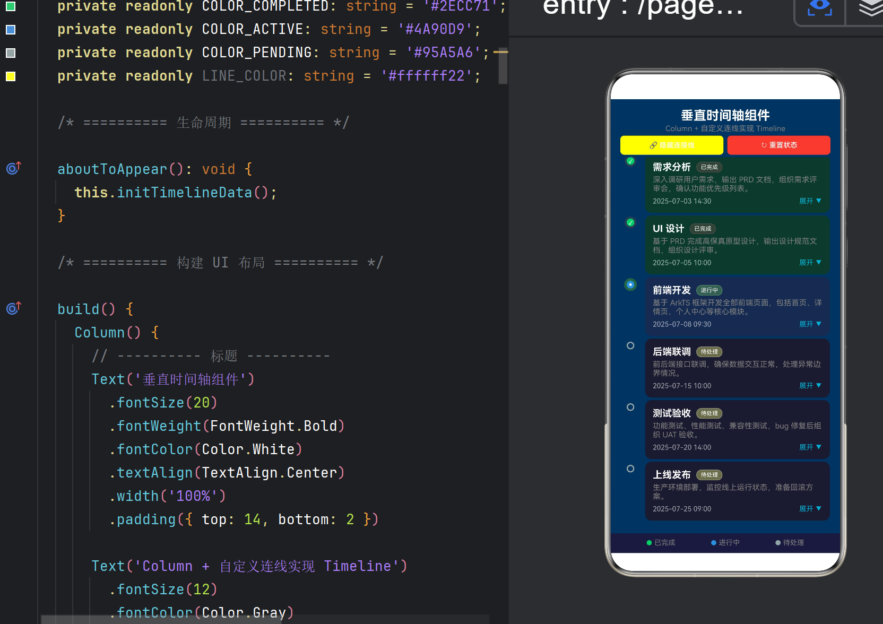Click the blue COLOR_ACTIVE gutter swatch
The image size is (883, 624).
click(11, 30)
